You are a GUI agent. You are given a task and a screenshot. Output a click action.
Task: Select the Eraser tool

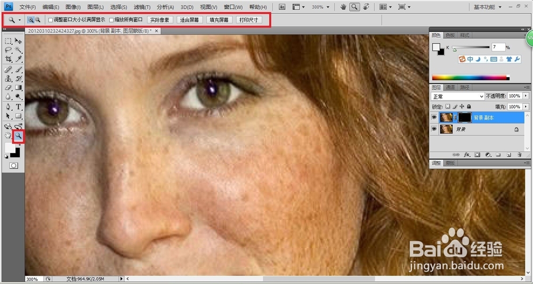click(8, 87)
